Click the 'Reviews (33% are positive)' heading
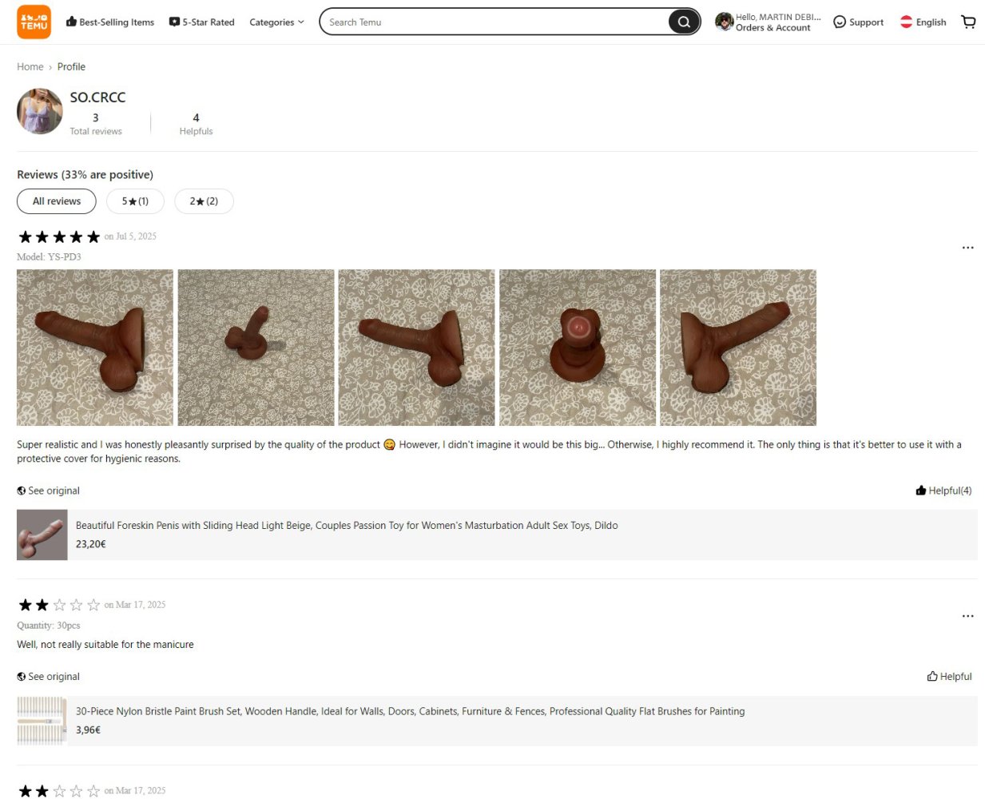 tap(85, 175)
